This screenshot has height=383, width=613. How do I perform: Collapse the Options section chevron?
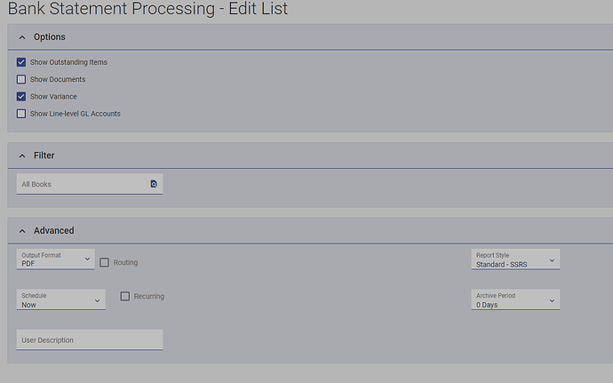tap(21, 37)
